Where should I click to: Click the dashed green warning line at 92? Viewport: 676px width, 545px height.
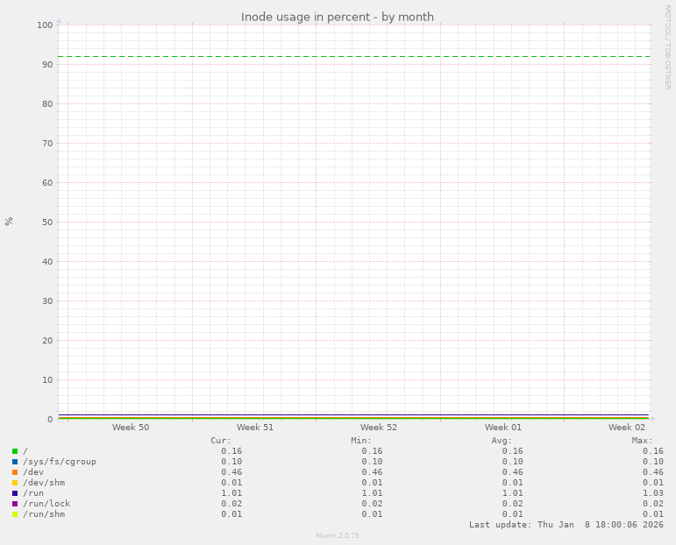[x=354, y=56]
